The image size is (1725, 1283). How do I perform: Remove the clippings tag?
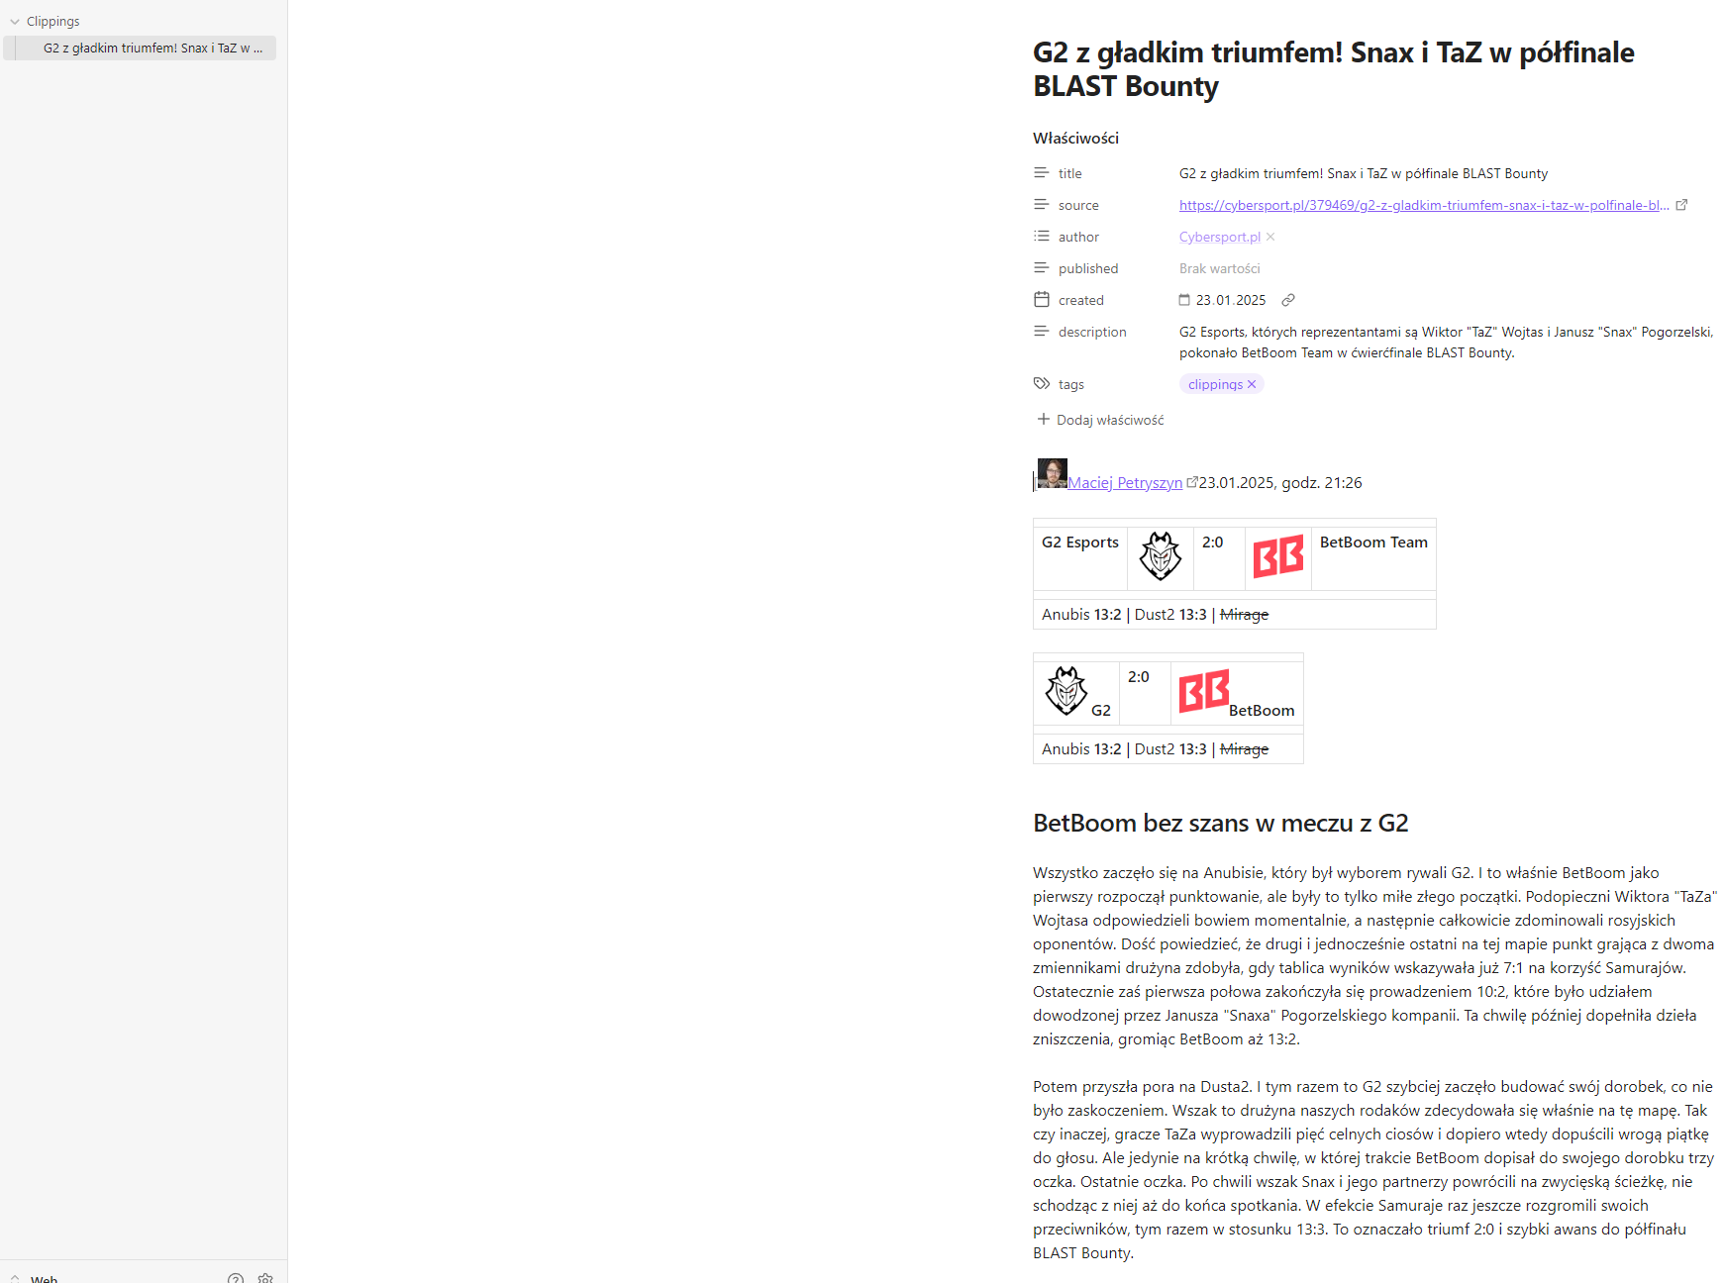pyautogui.click(x=1252, y=384)
